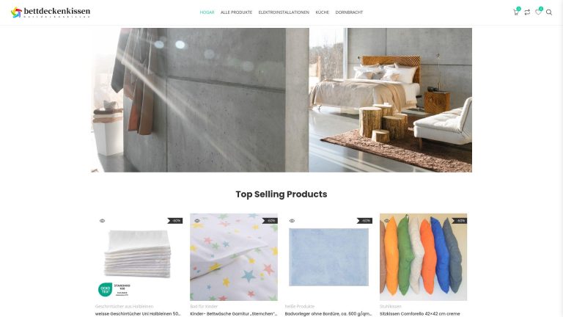Click the colorful cushions product thumbnail
This screenshot has height=317, width=563.
423,257
